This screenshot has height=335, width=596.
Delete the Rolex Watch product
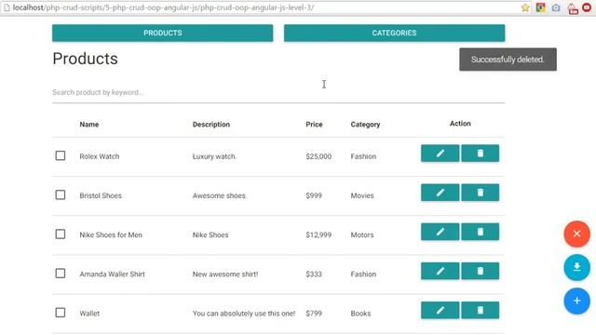tap(481, 154)
